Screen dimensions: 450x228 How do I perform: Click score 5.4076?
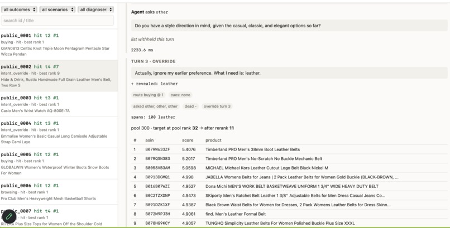click(x=189, y=149)
